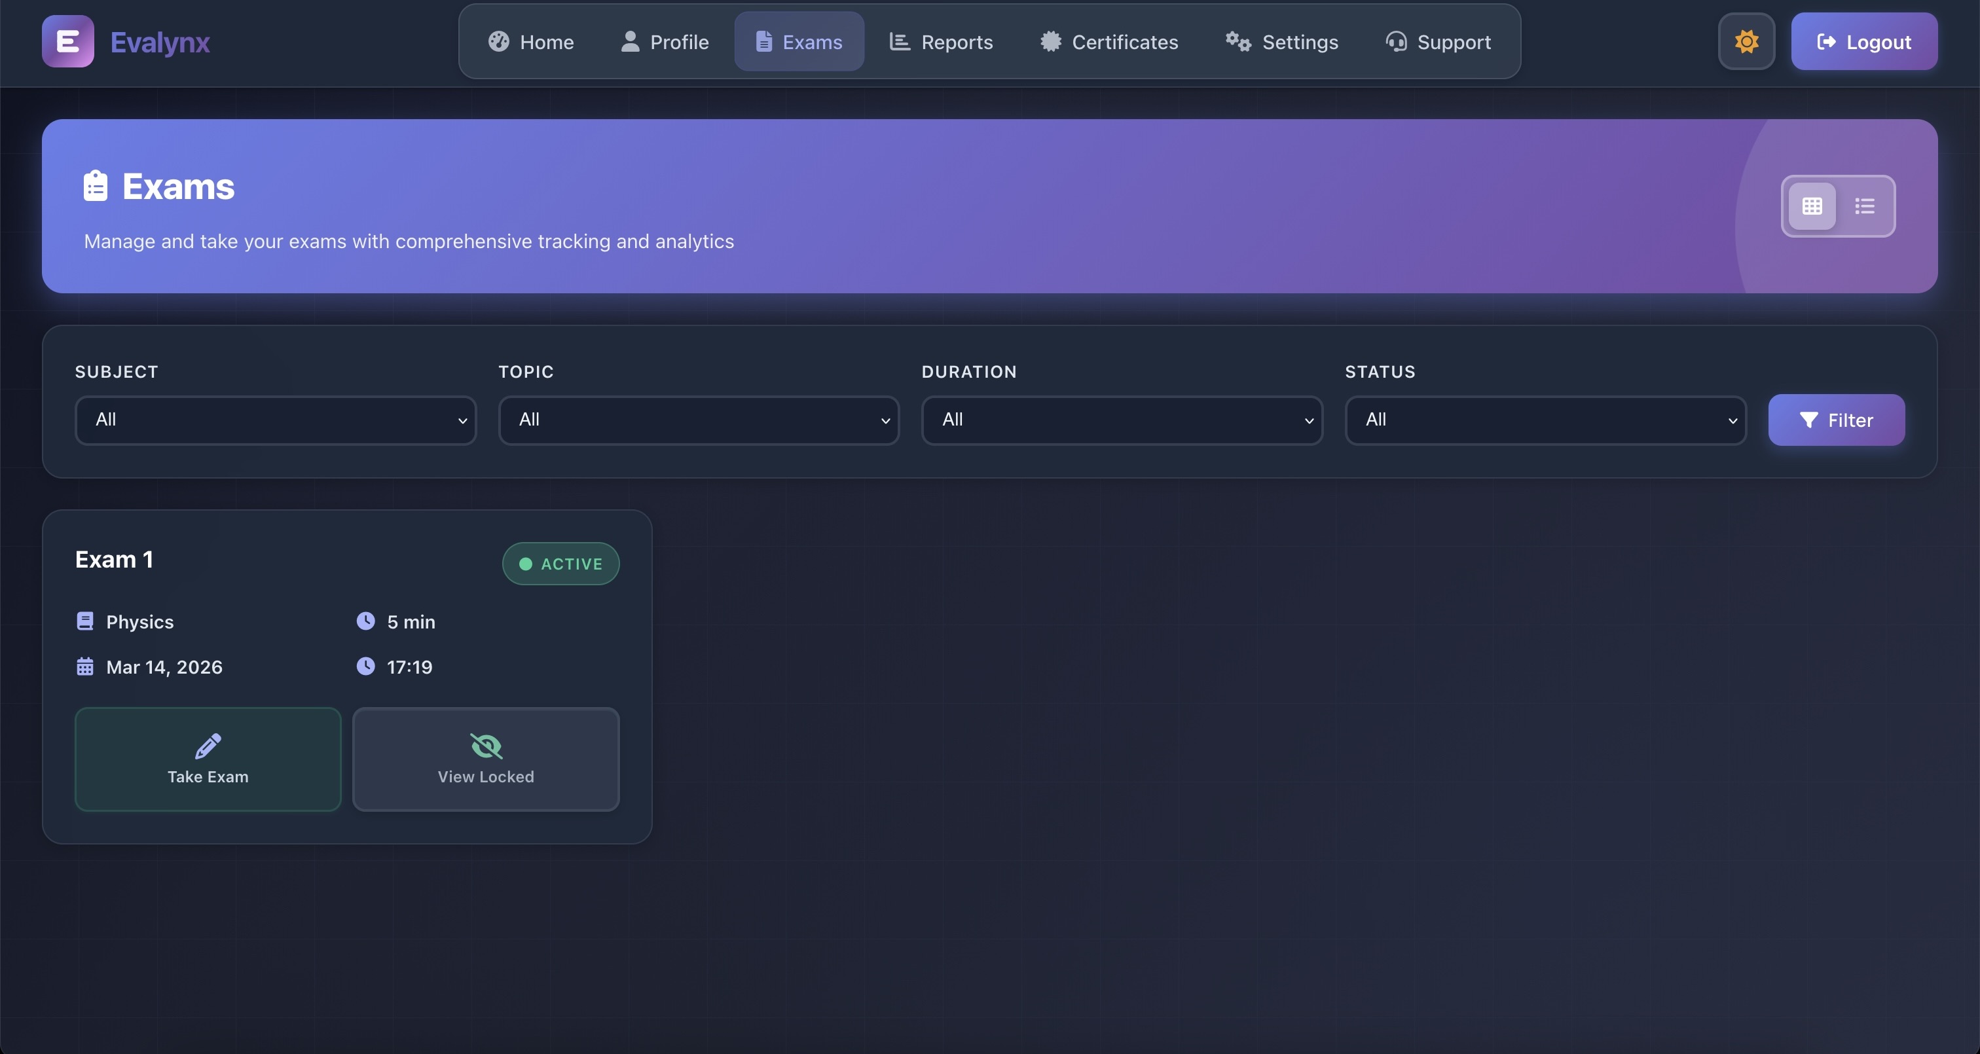Click the Support headset icon

1396,41
